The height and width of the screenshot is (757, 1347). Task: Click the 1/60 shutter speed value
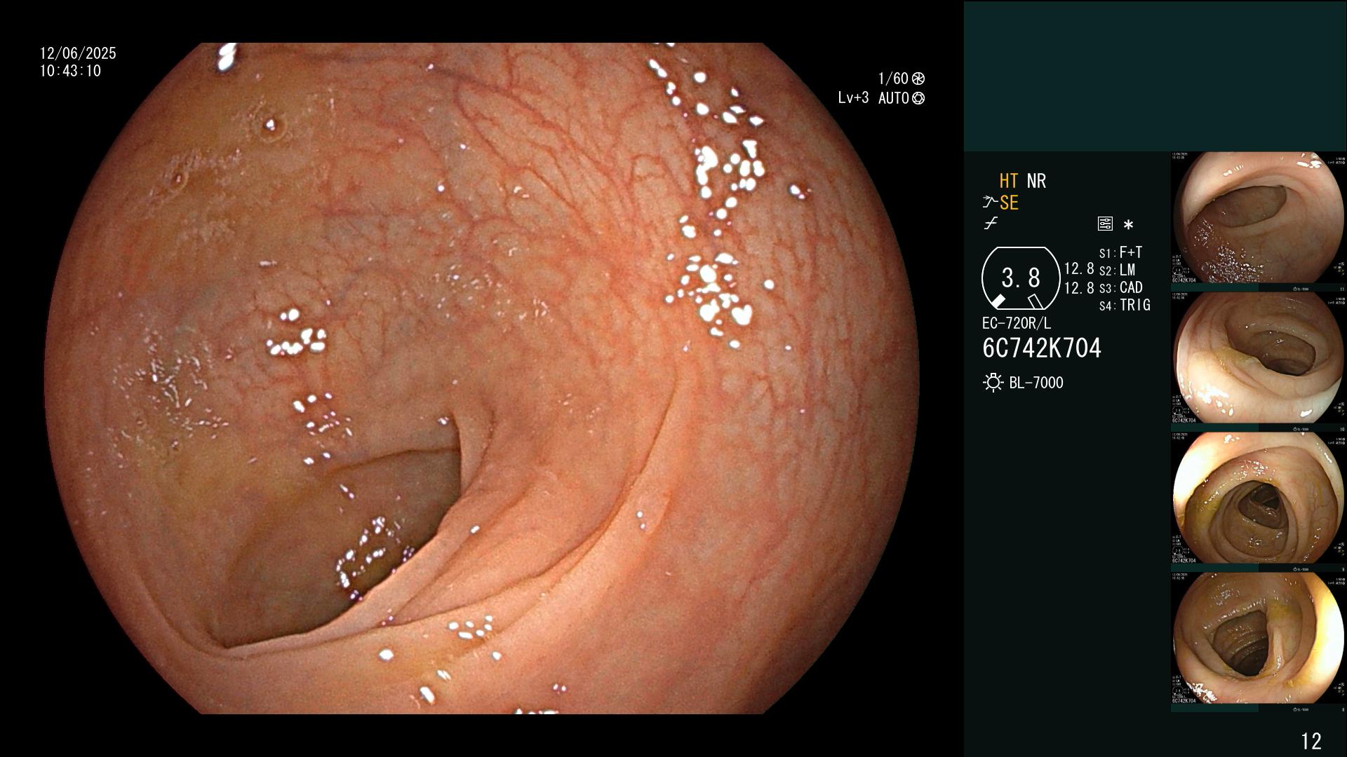893,79
